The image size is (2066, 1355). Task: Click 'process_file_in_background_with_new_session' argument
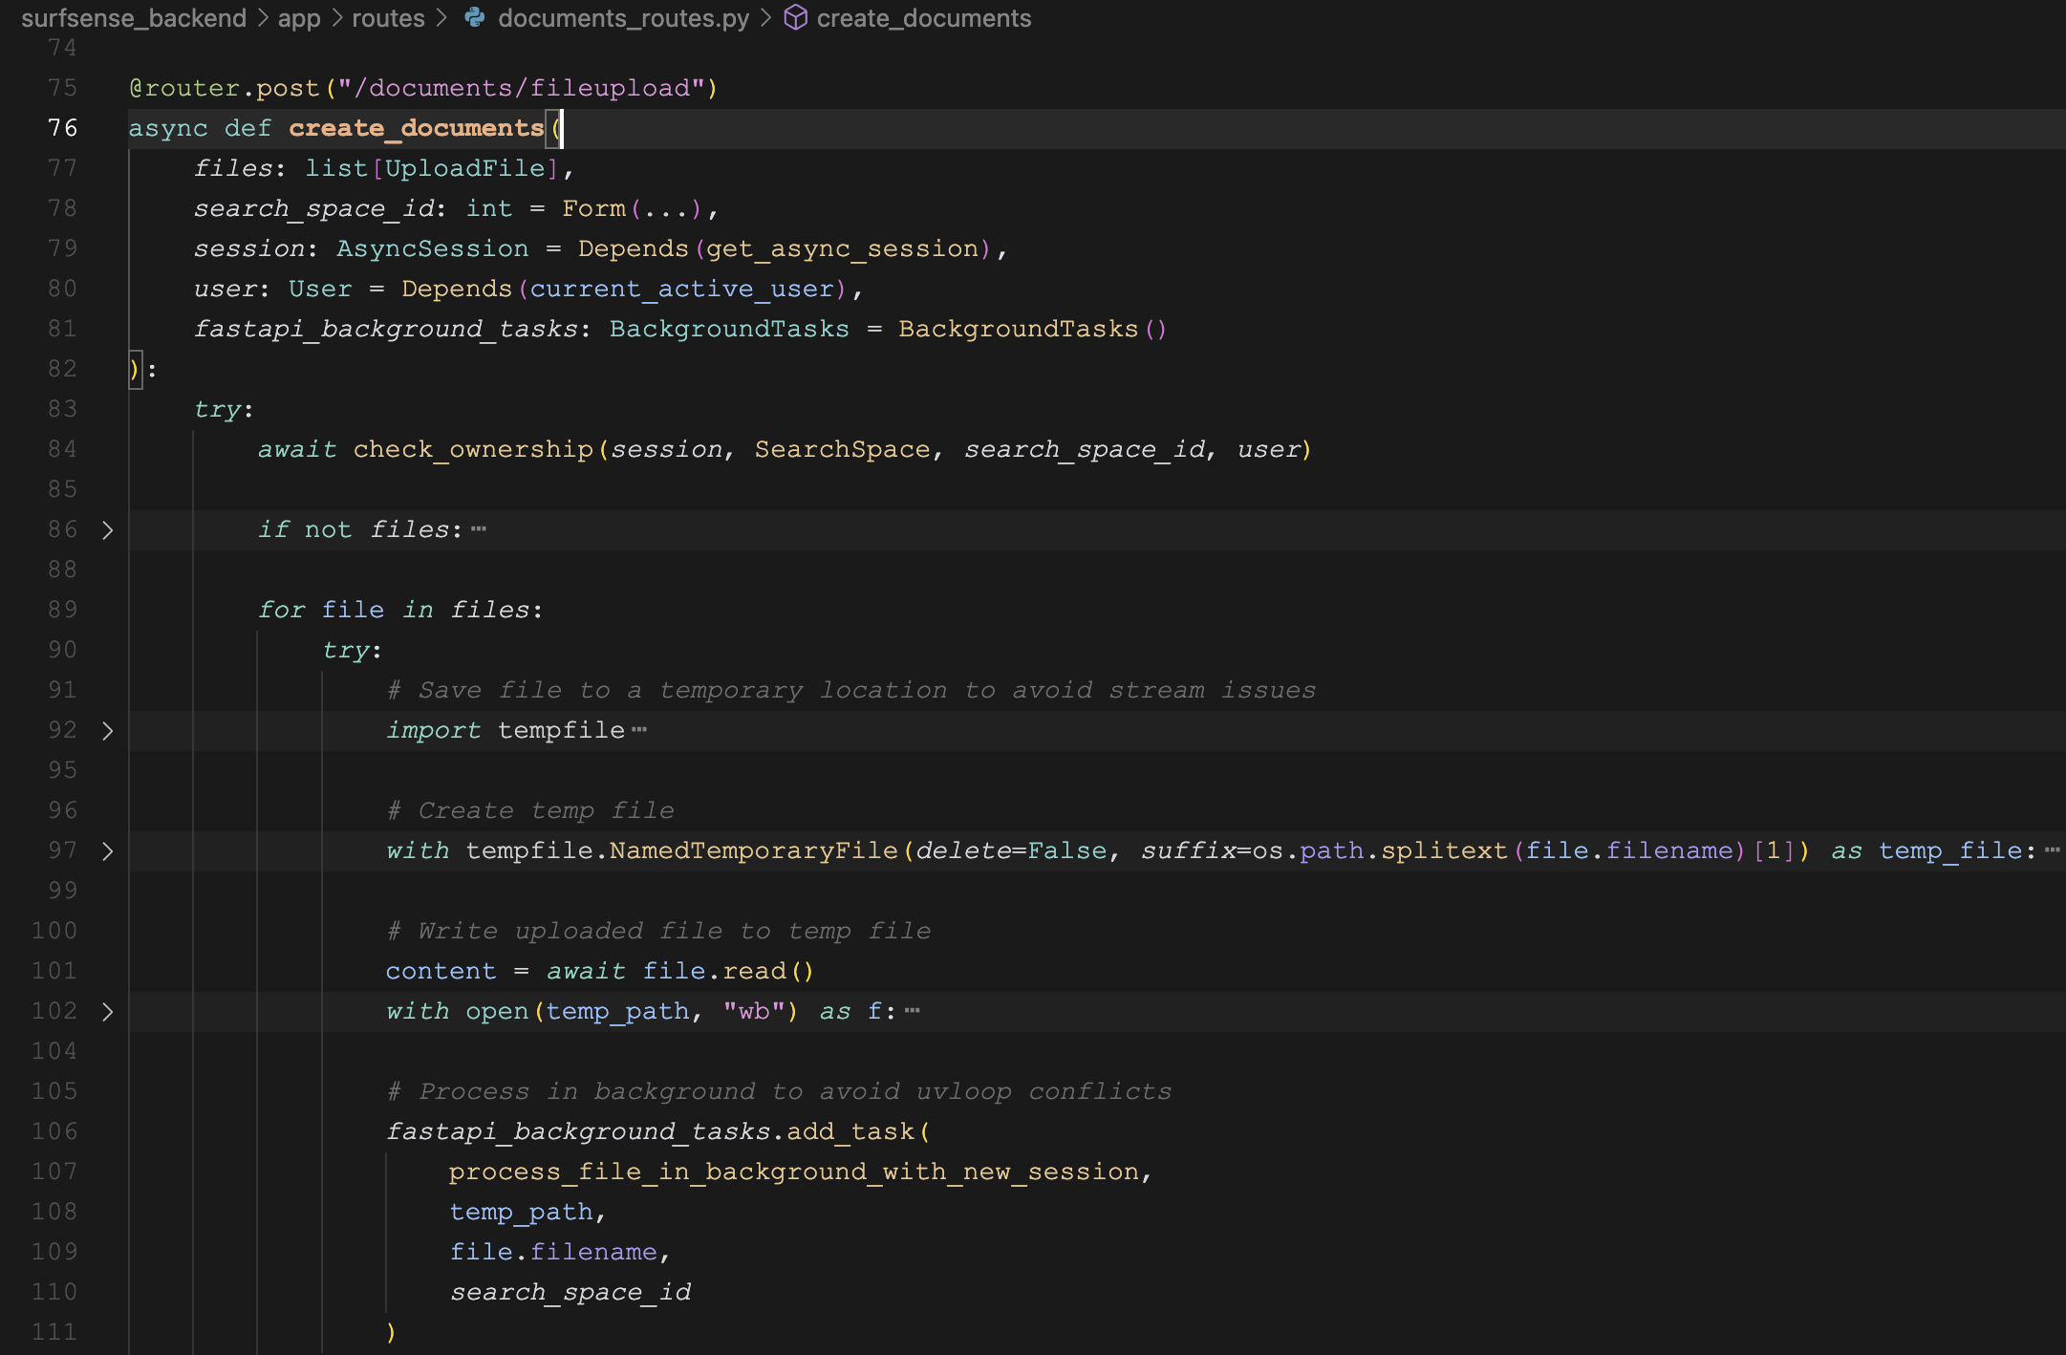click(x=794, y=1172)
